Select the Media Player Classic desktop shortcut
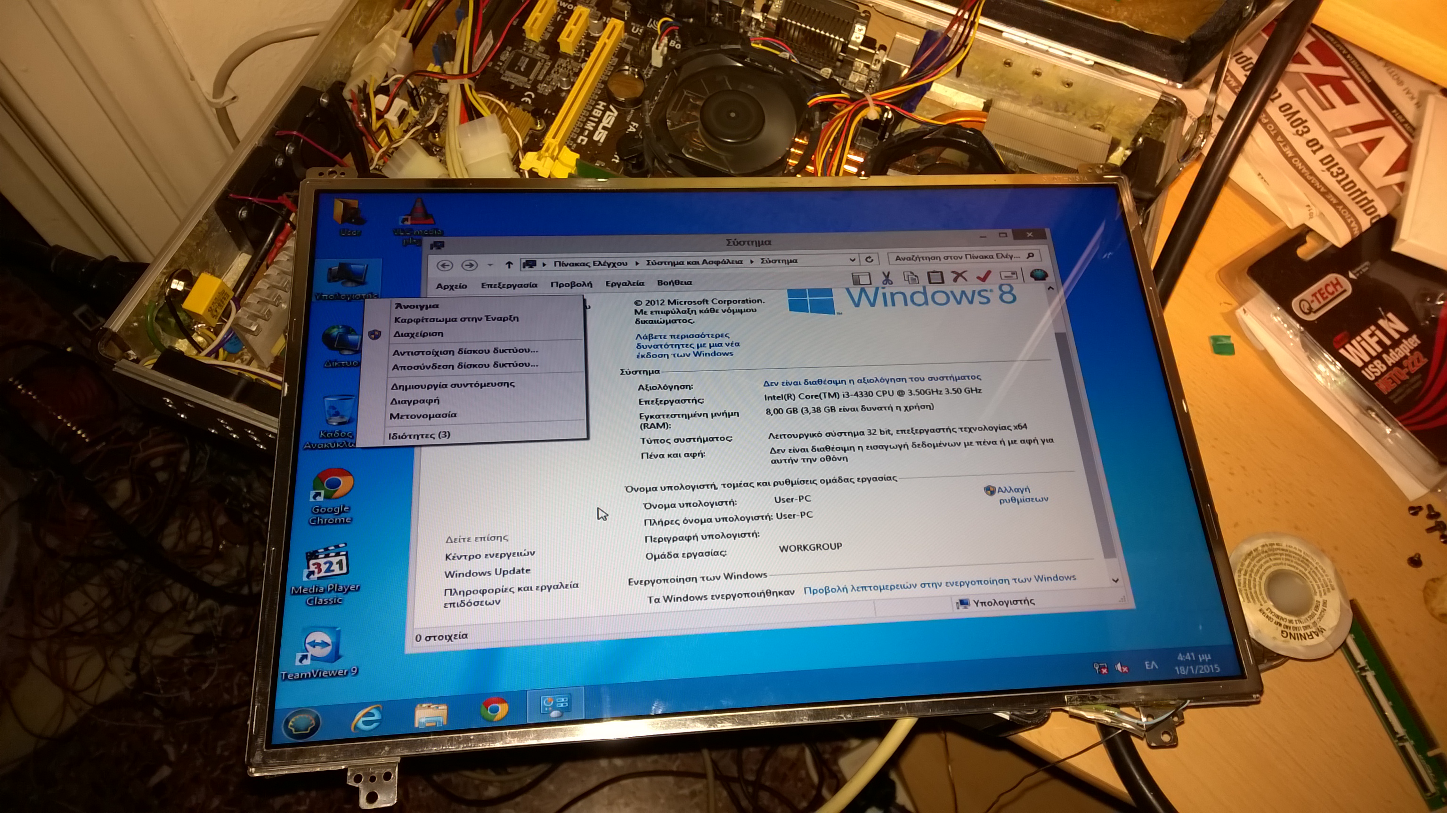This screenshot has width=1447, height=813. coord(326,574)
